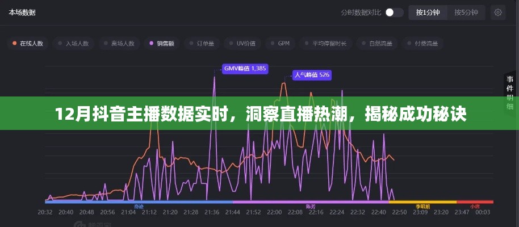This screenshot has width=519, height=227.
Task: Select the purple 陈芳 timeline segment
Action: point(311,201)
